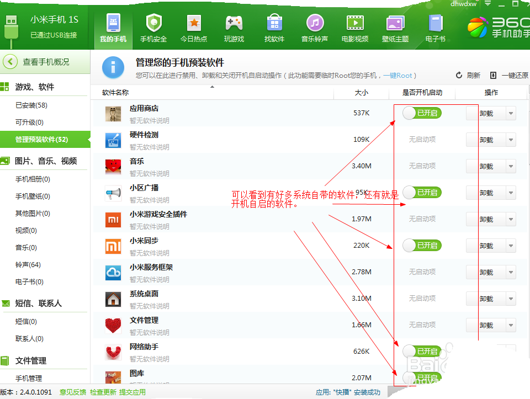Click the 小米同步 icon
Viewport: 530px width, 399px height.
pyautogui.click(x=113, y=246)
